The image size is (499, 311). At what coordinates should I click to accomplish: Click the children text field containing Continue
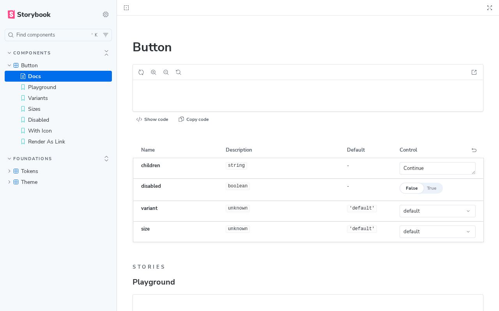[437, 168]
